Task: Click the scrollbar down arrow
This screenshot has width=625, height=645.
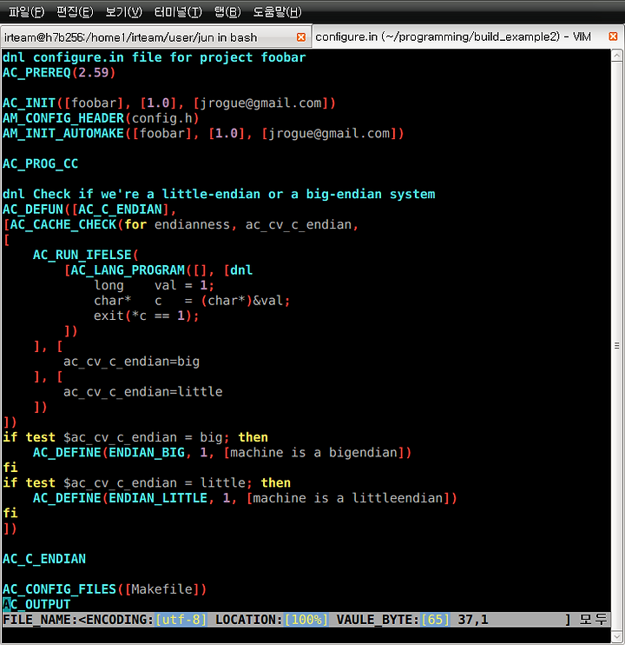Action: [x=617, y=636]
